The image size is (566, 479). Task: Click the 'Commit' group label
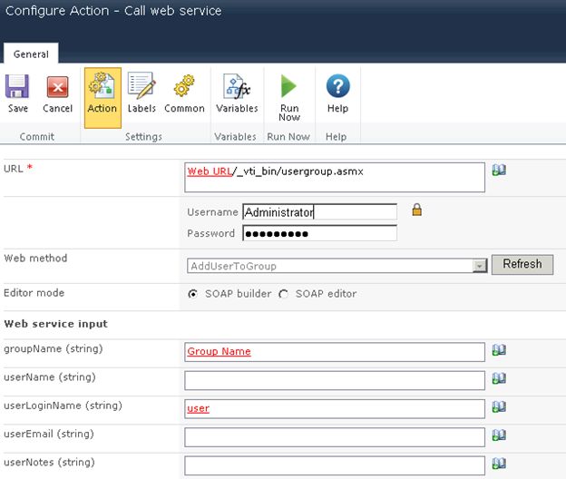37,137
